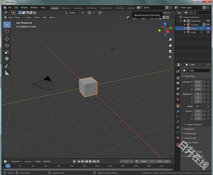The image size is (213, 175).
Task: Toggle lock on Scale X
Action: coord(204,111)
